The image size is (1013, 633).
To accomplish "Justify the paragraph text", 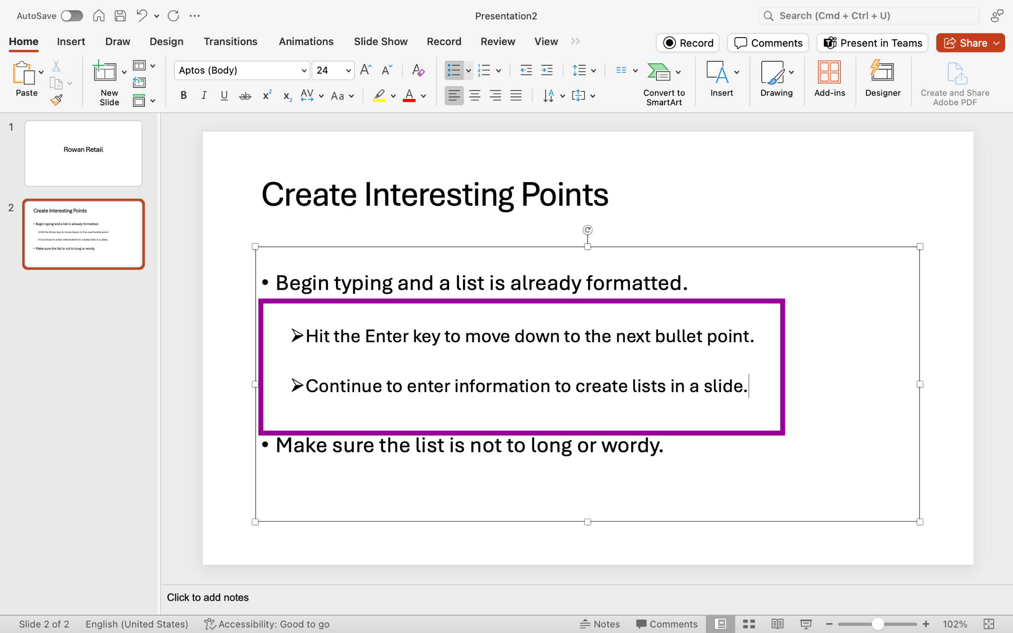I will 516,95.
